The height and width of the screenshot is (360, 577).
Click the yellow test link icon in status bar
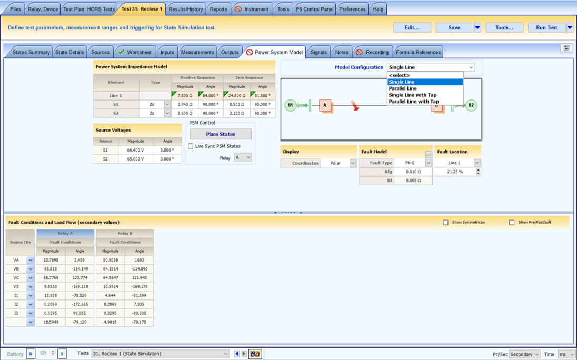click(x=255, y=354)
